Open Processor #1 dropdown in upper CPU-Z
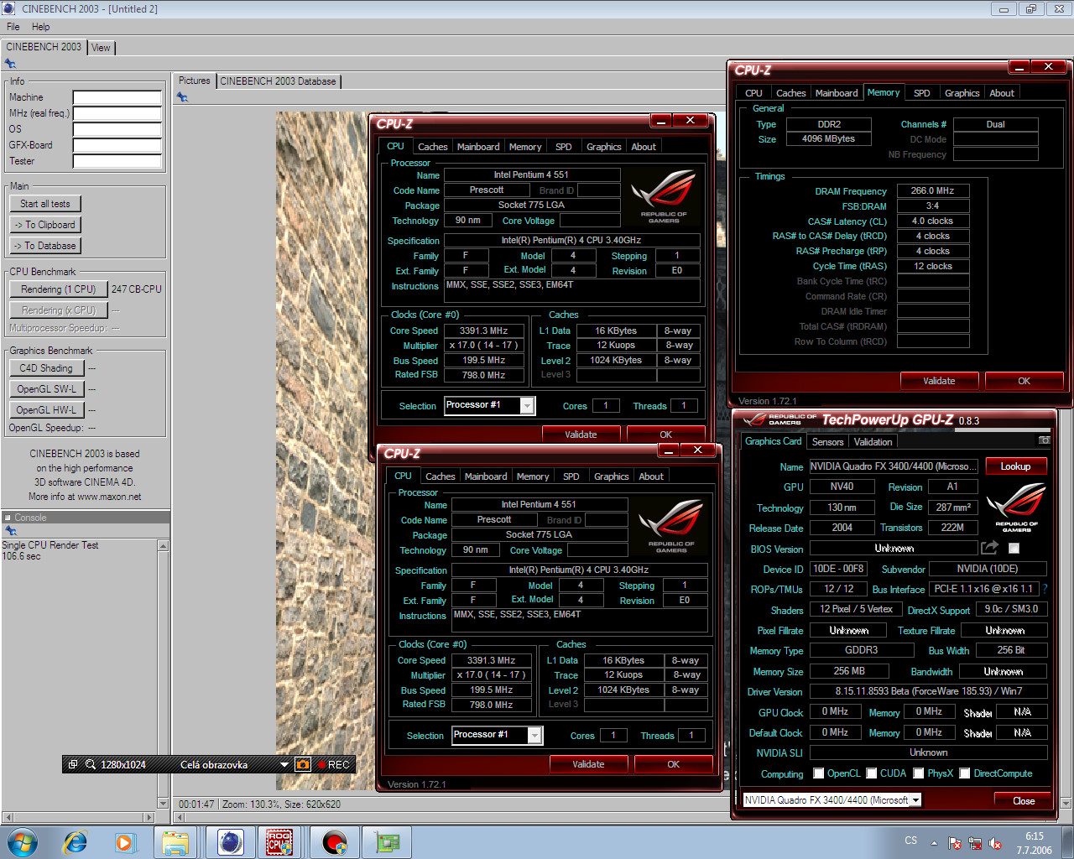The image size is (1074, 859). (527, 406)
